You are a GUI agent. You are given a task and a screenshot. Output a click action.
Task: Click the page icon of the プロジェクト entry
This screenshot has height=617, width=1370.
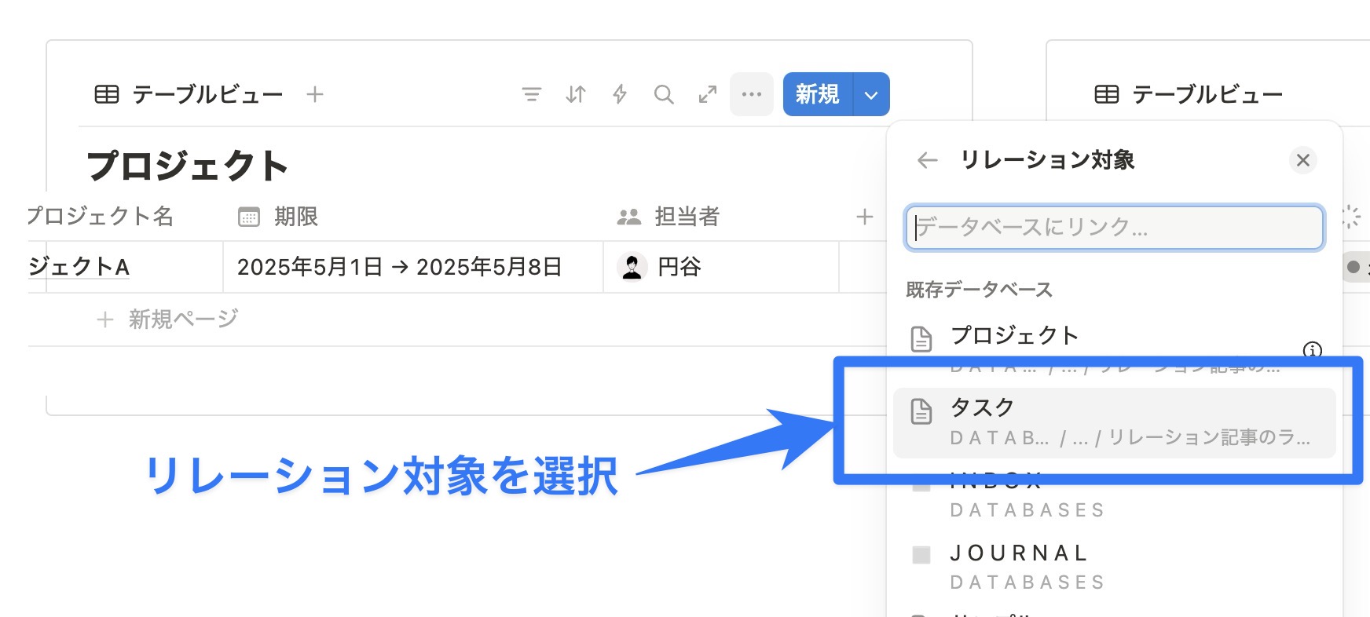tap(921, 339)
